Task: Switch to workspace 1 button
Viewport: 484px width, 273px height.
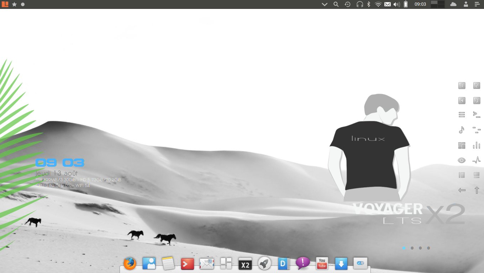Action: point(462,85)
